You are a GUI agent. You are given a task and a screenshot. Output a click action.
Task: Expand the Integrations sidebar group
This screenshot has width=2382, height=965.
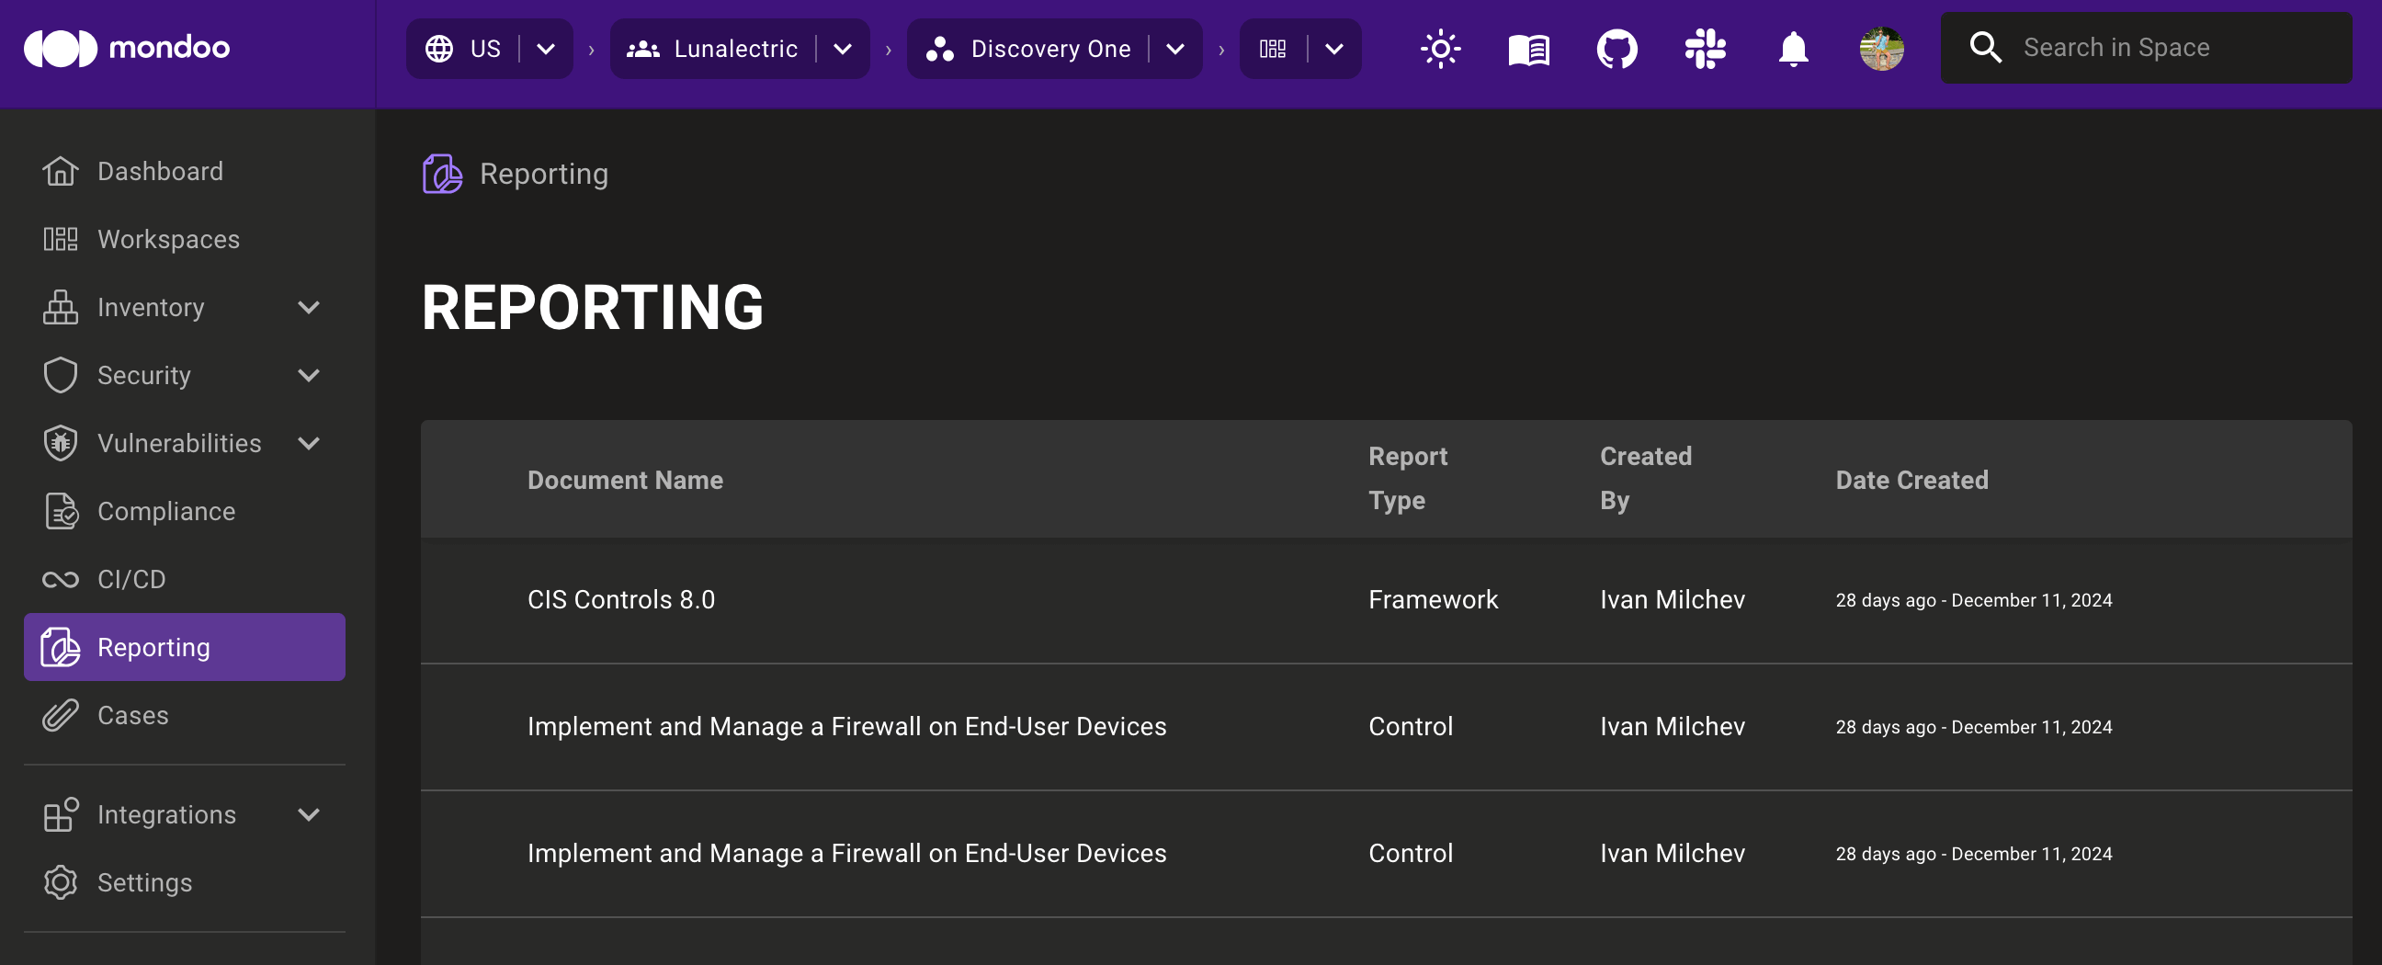(x=309, y=814)
